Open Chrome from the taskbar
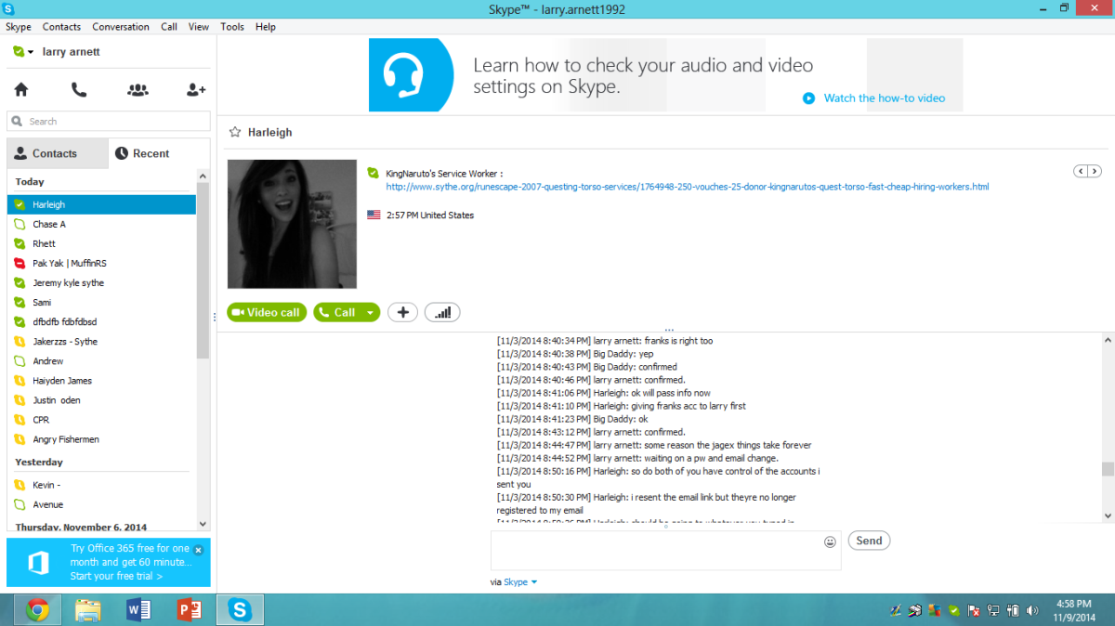Viewport: 1115px width, 626px height. pos(37,609)
